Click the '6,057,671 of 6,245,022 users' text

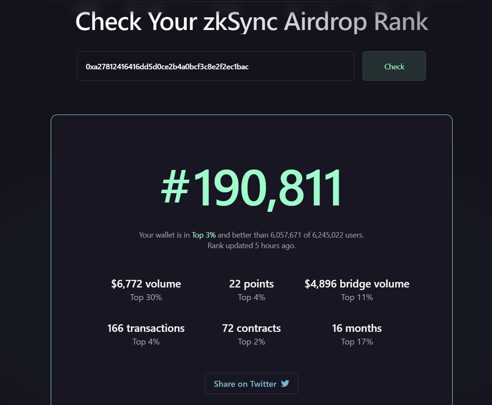click(x=317, y=235)
